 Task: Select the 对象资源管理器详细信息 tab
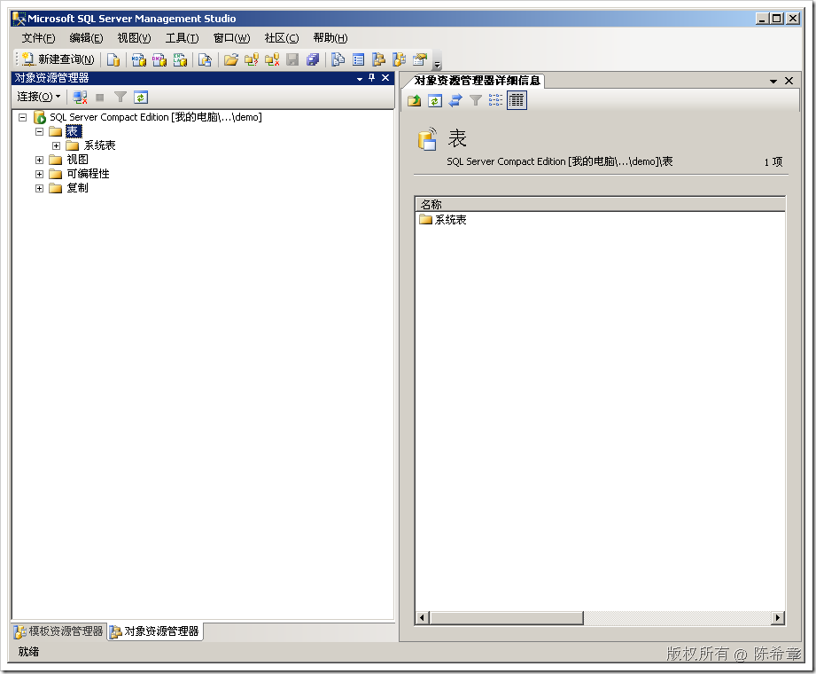478,81
